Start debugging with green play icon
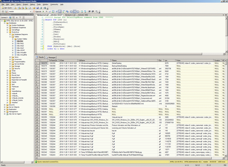 tap(43, 11)
